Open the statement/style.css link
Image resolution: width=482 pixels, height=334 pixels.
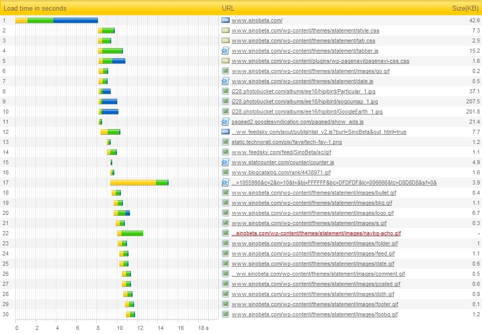pos(305,30)
